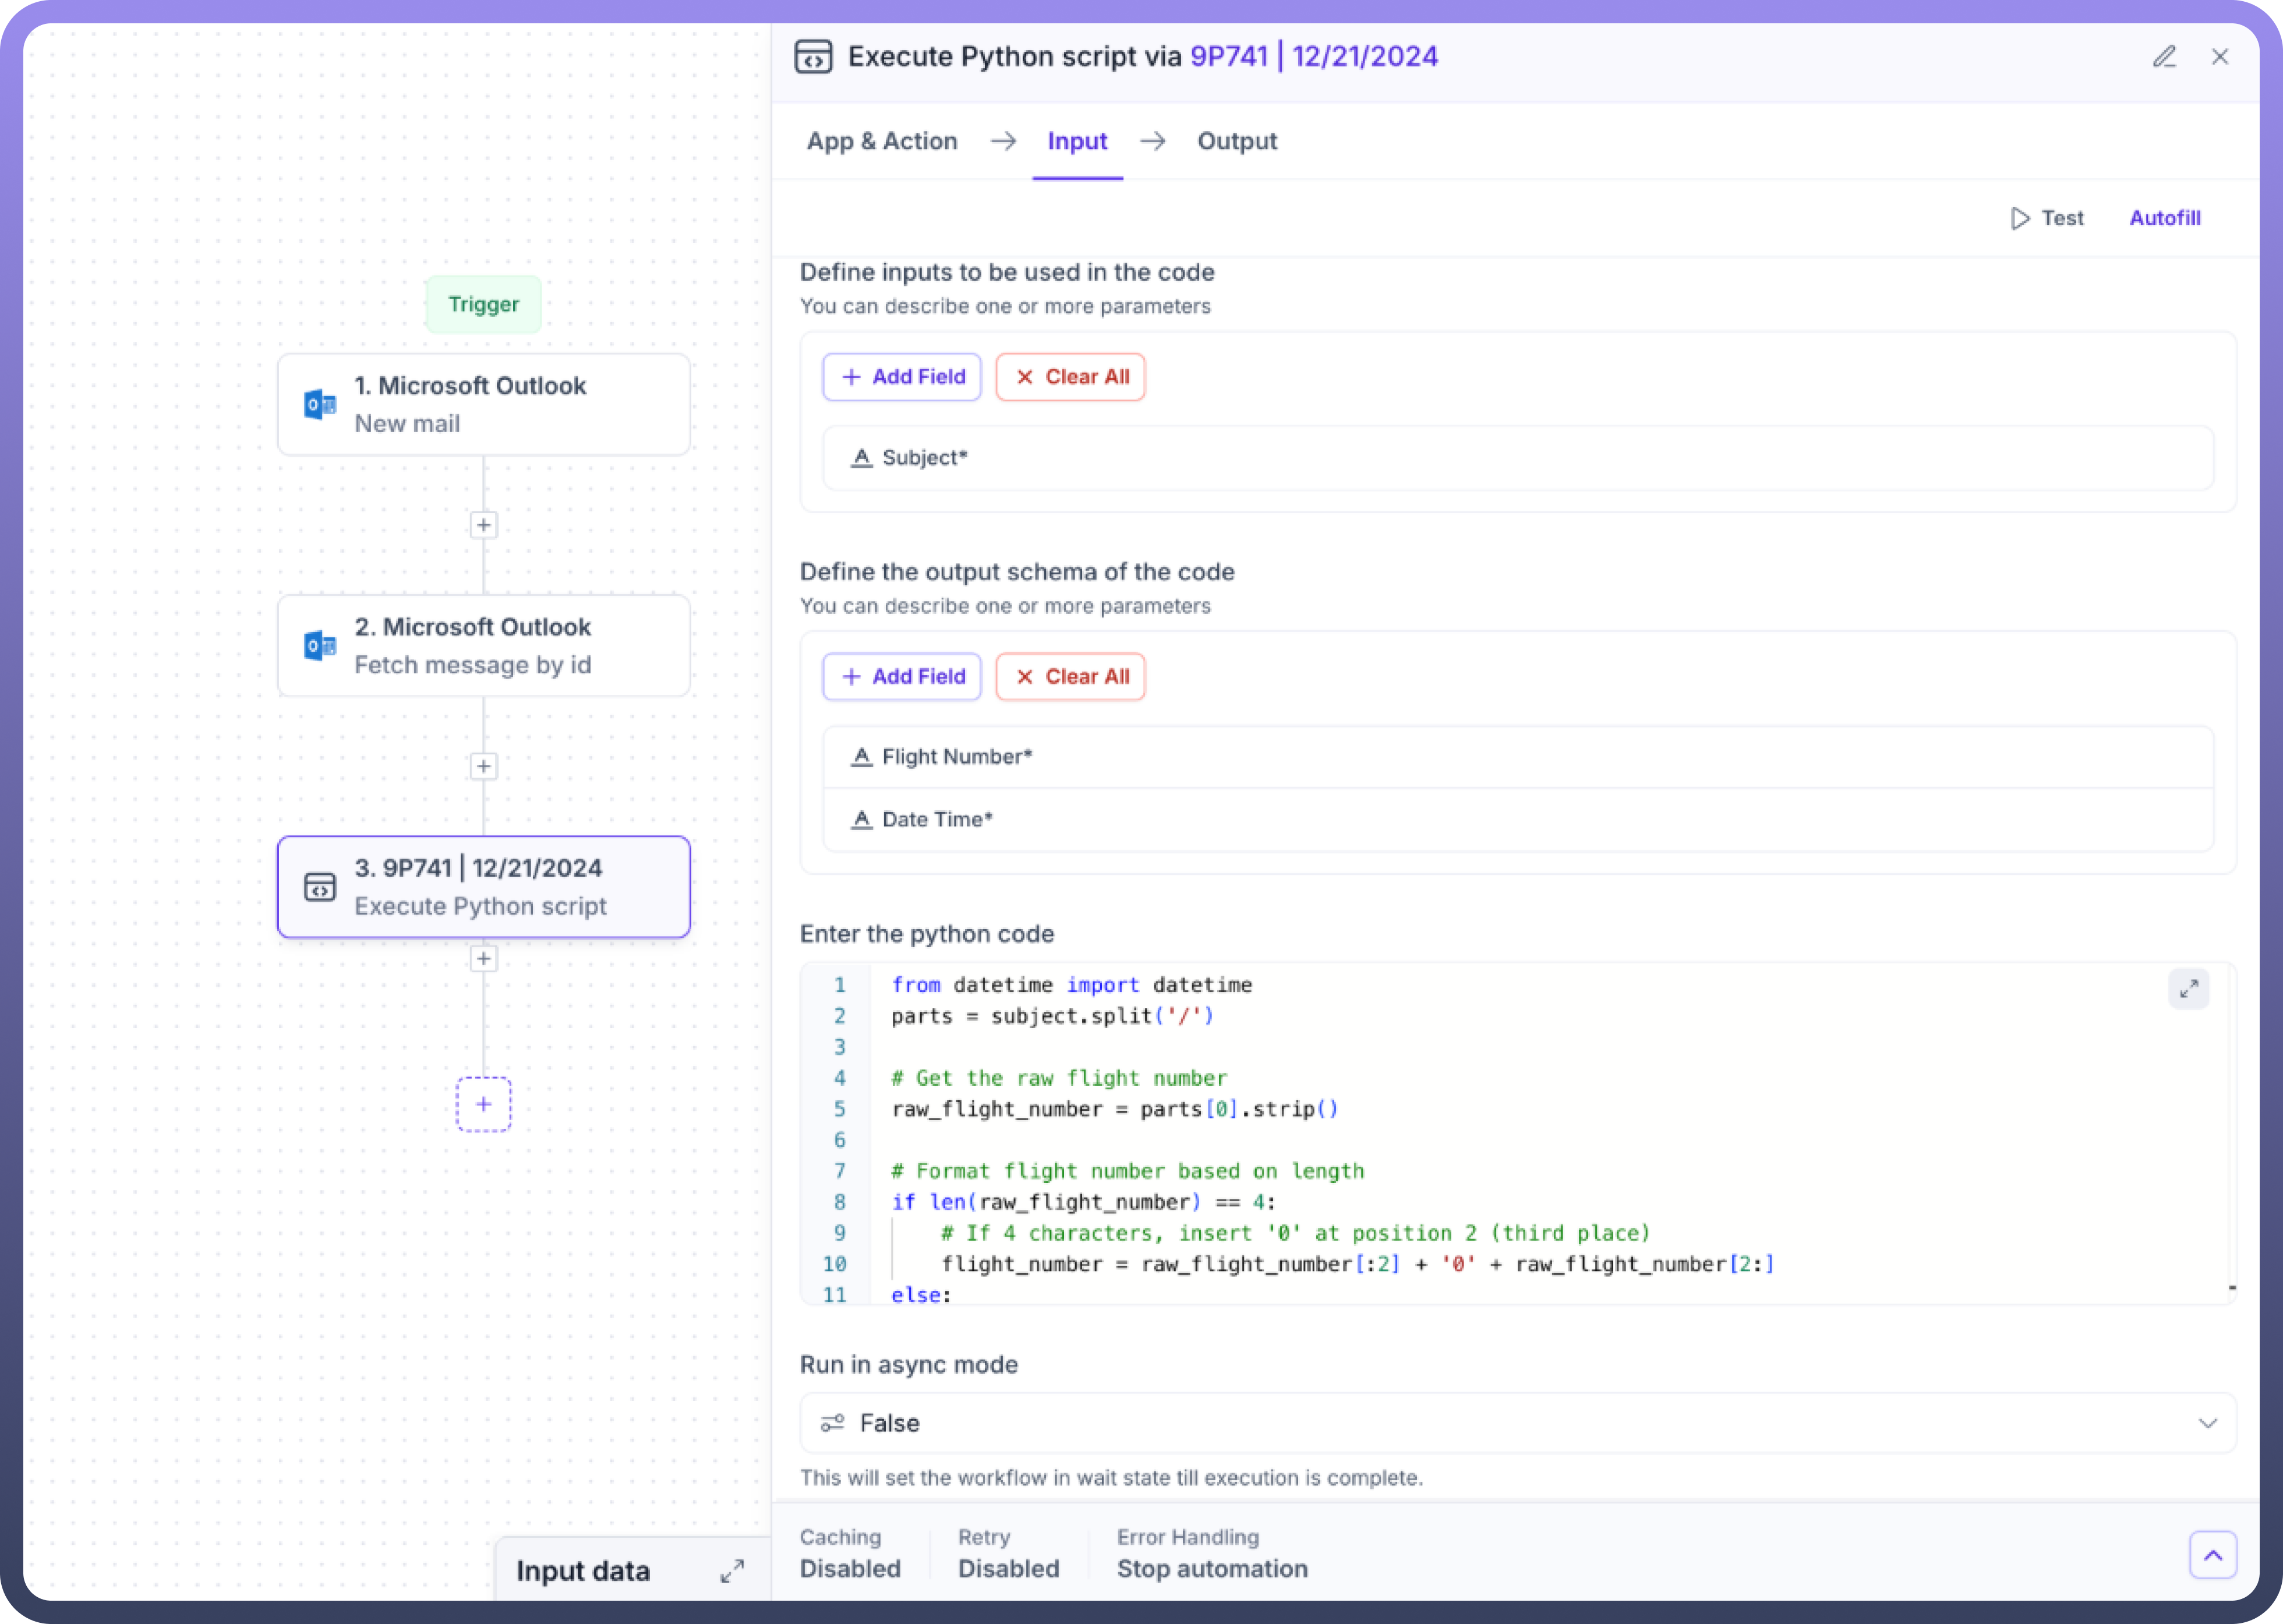Select Microsoft Outlook Fetch message by id step
Image resolution: width=2283 pixels, height=1624 pixels.
(484, 646)
